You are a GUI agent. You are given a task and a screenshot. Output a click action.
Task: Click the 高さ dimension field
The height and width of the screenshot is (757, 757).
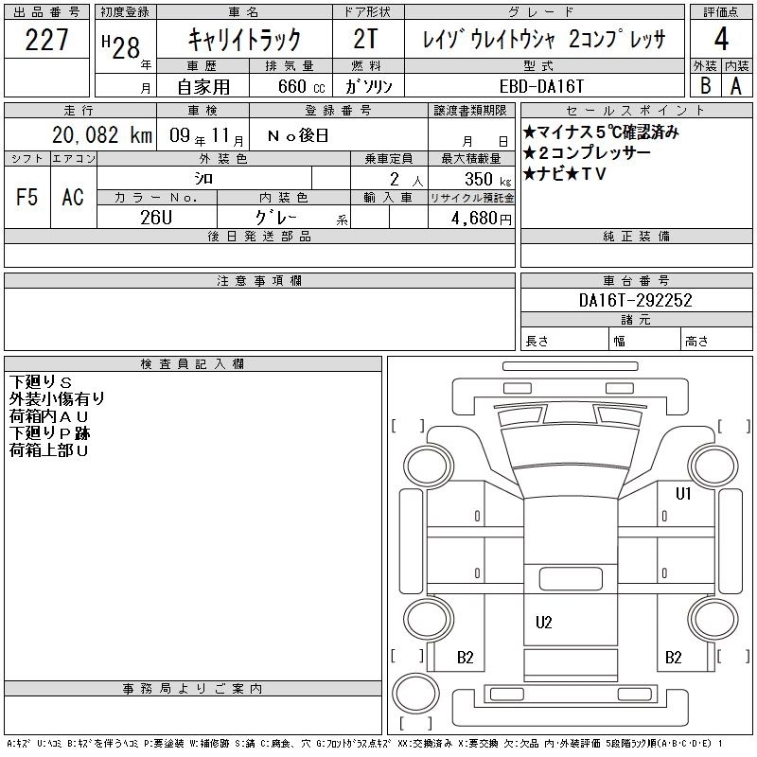pyautogui.click(x=716, y=341)
